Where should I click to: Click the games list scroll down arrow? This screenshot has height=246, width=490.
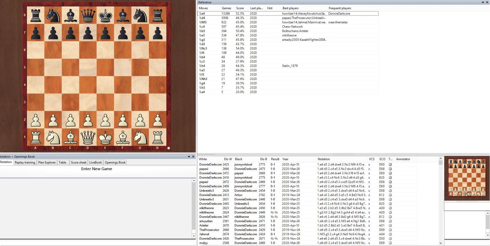441,243
